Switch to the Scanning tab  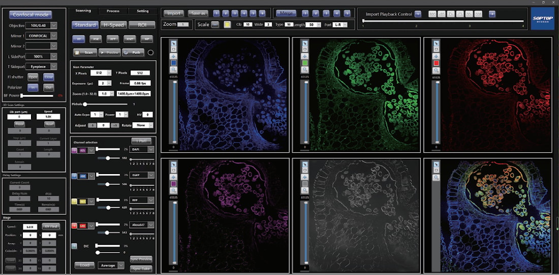[83, 11]
